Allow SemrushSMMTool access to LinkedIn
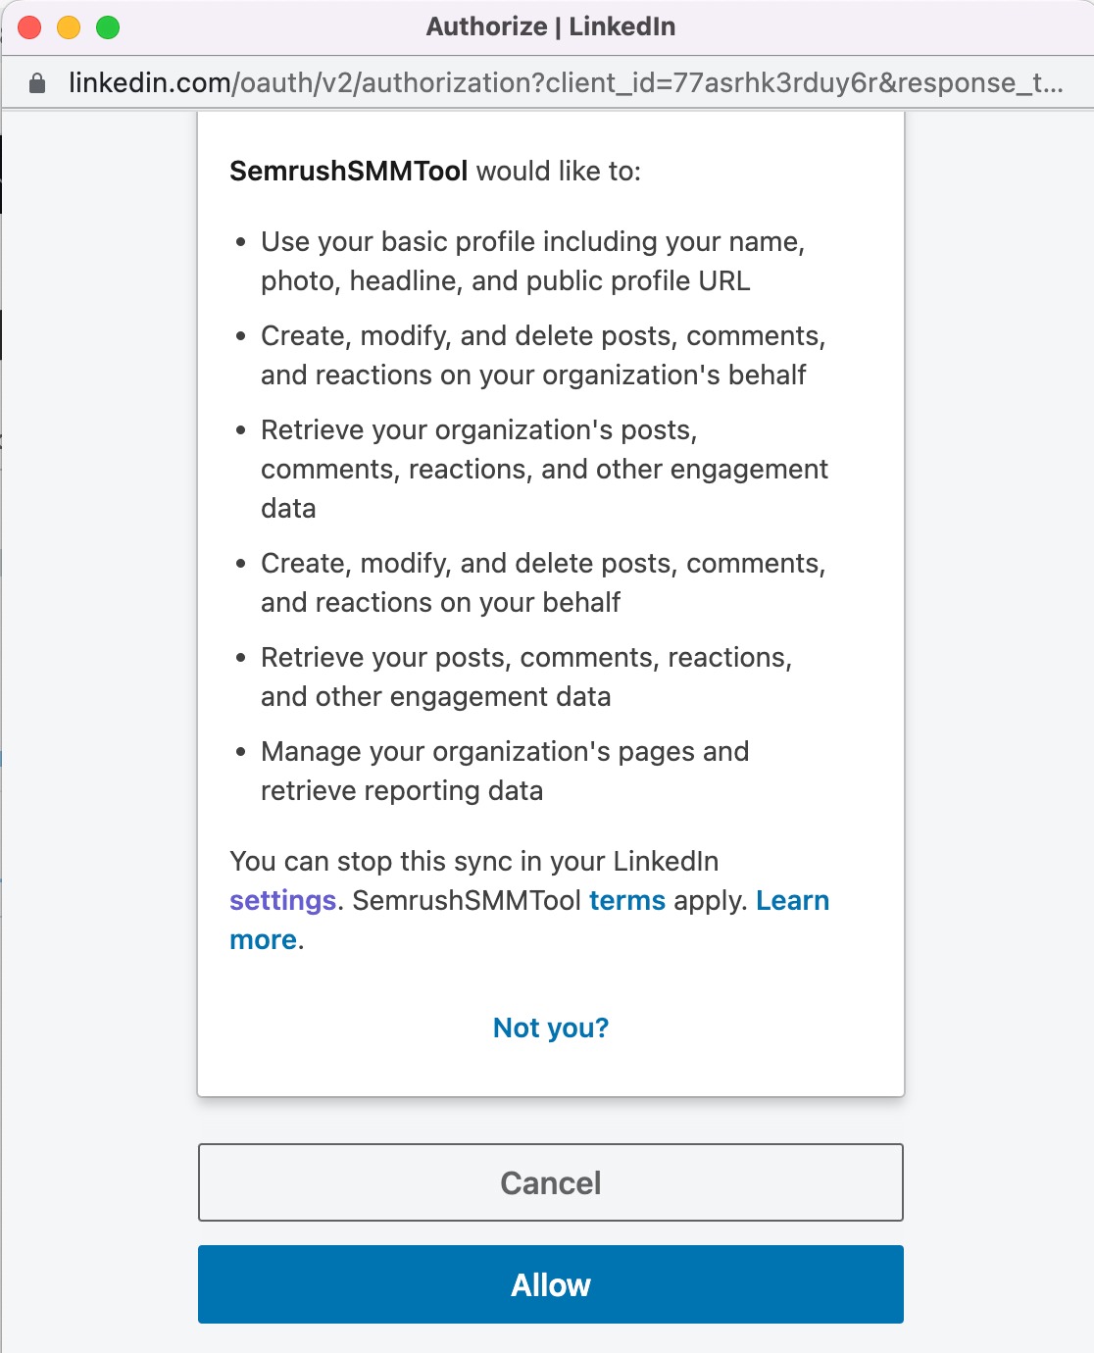Screen dimensions: 1094x1353 tap(550, 1284)
